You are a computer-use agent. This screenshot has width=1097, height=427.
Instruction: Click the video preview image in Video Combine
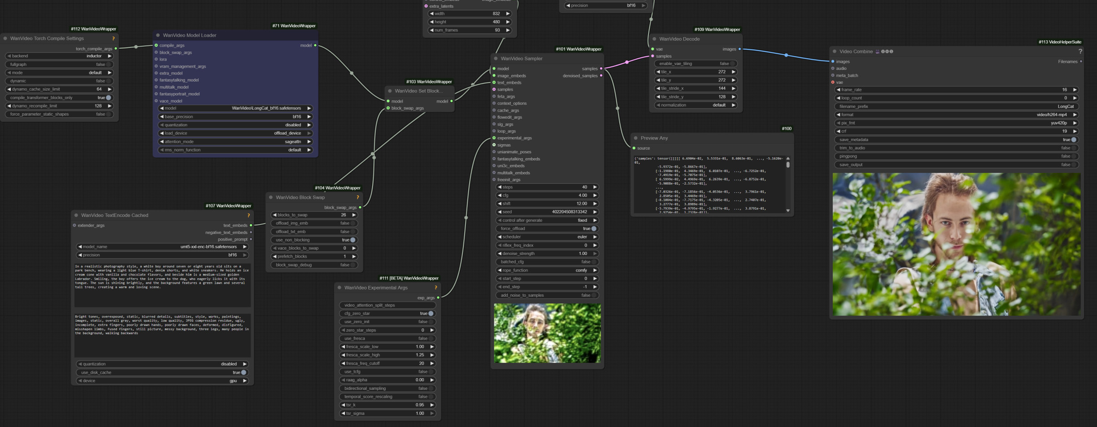[956, 244]
